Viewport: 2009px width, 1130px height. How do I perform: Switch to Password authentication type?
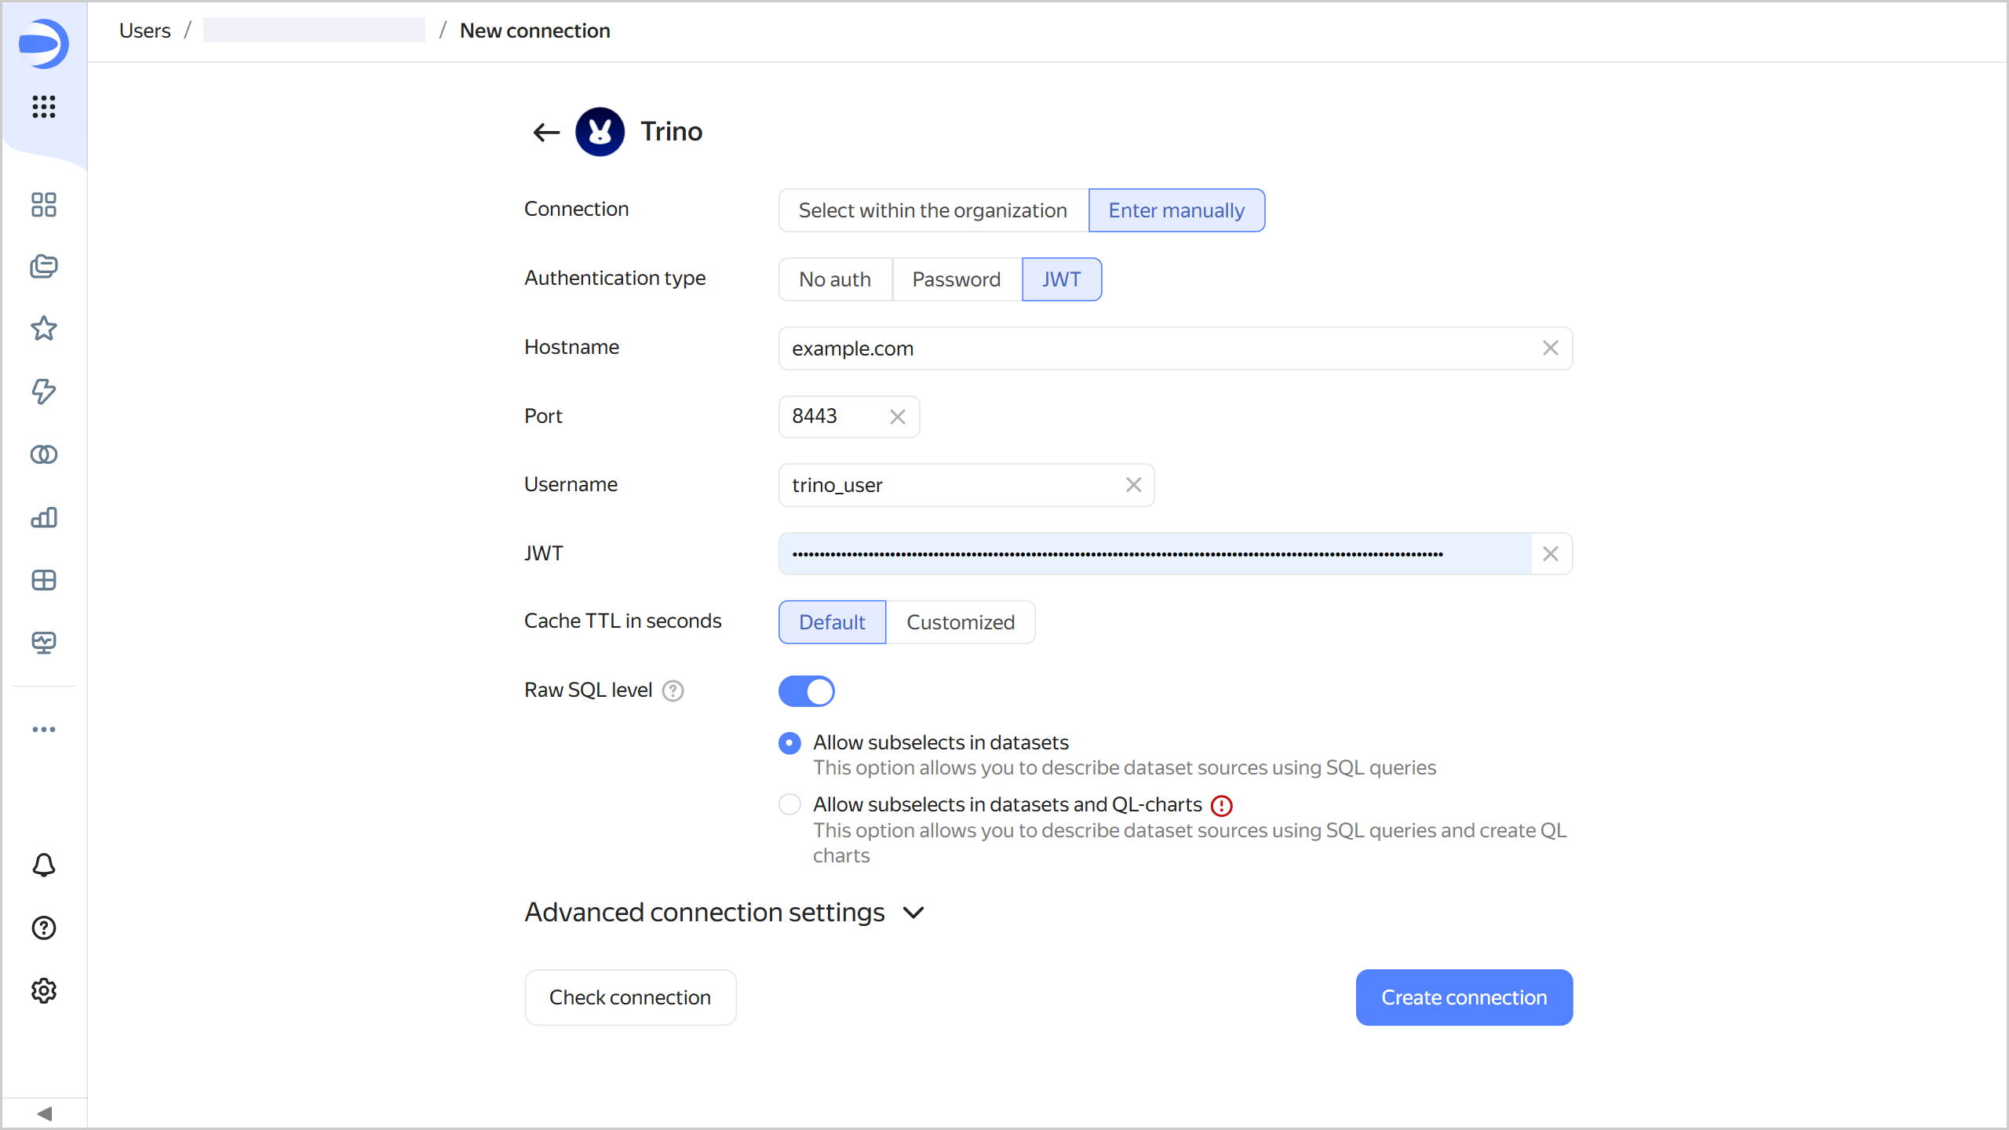coord(956,279)
